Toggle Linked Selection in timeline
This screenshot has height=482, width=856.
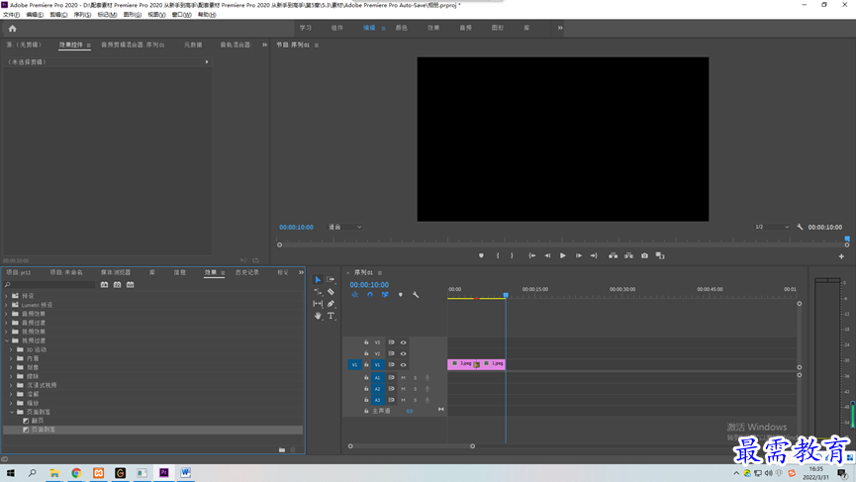(385, 295)
